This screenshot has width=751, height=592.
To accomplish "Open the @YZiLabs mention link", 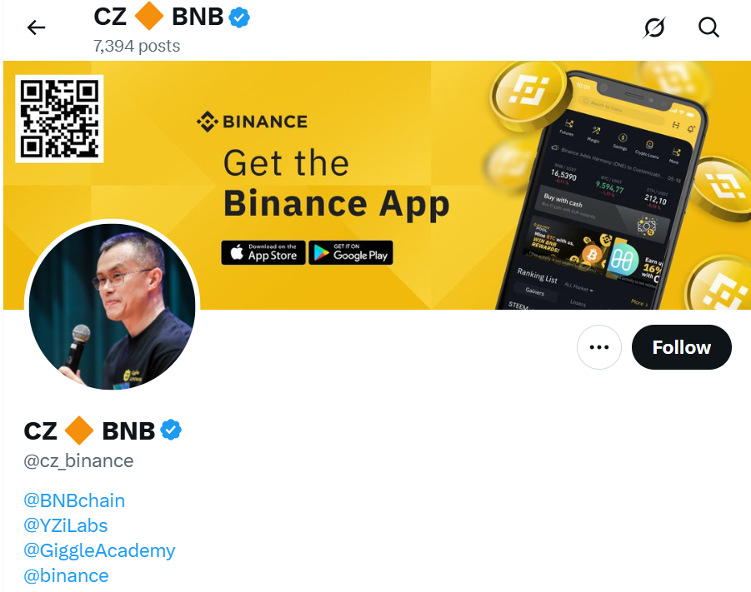I will tap(66, 525).
